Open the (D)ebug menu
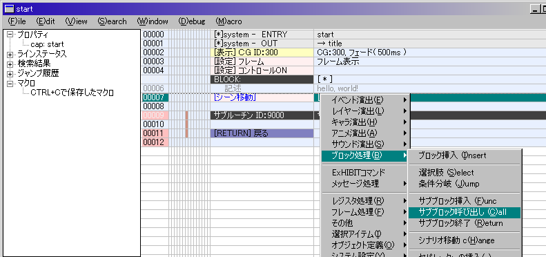546x257 pixels. (192, 21)
